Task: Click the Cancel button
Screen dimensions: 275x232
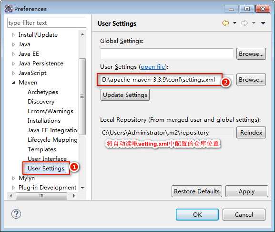Action: [x=244, y=214]
